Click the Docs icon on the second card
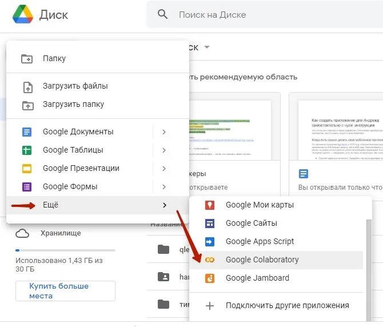The image size is (383, 327). point(304,174)
